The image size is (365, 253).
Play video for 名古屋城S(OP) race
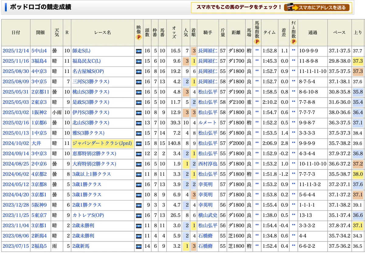(139, 72)
